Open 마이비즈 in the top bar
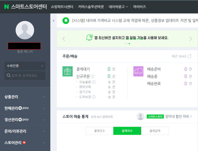 tap(140, 7)
